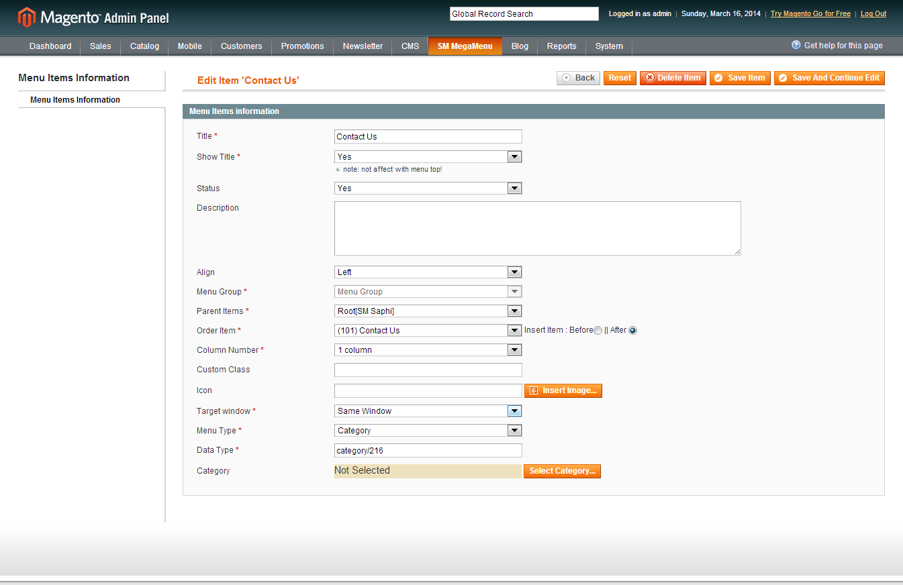Open the Reports menu
Screen dimensions: 903x585
tap(562, 46)
